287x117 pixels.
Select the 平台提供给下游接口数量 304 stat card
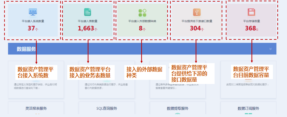point(197,20)
